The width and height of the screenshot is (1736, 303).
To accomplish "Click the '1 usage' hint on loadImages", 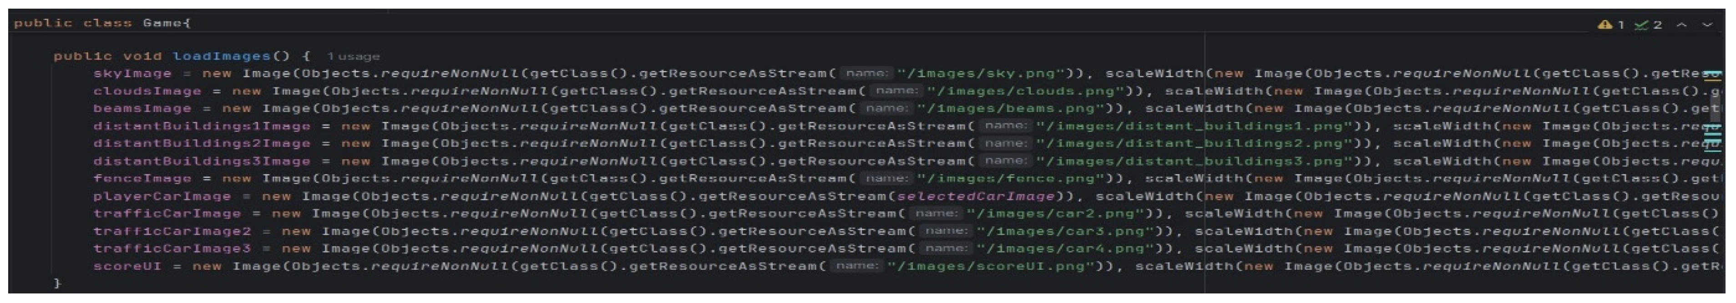I will pos(353,56).
